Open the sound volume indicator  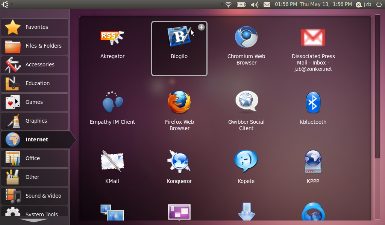click(255, 4)
